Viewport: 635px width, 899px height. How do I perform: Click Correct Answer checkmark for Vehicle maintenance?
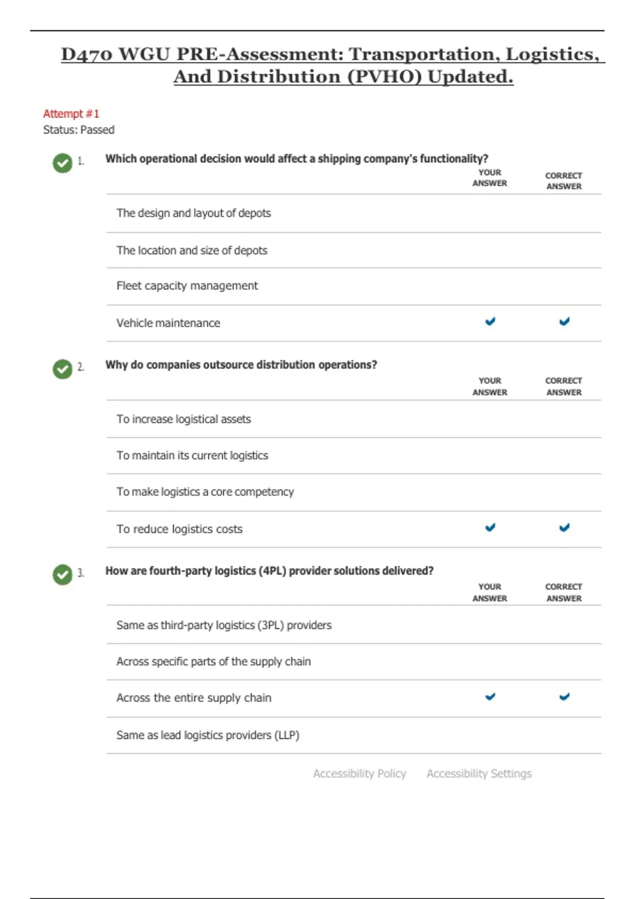coord(564,322)
